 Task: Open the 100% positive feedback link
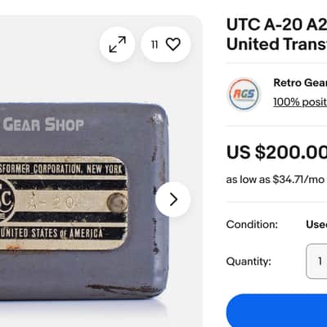(x=300, y=102)
